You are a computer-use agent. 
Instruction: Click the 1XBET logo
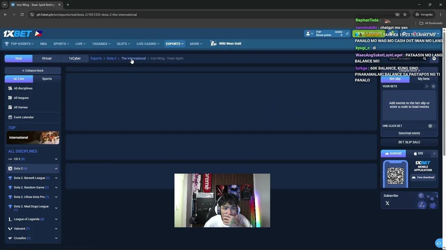coord(18,34)
